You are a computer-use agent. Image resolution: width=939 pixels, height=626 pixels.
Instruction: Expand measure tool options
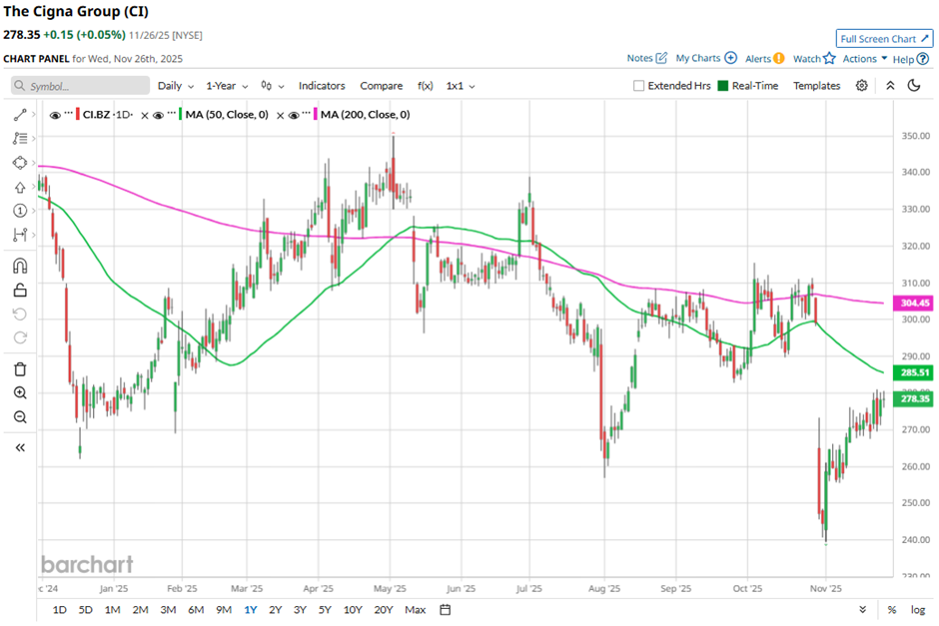[x=34, y=235]
